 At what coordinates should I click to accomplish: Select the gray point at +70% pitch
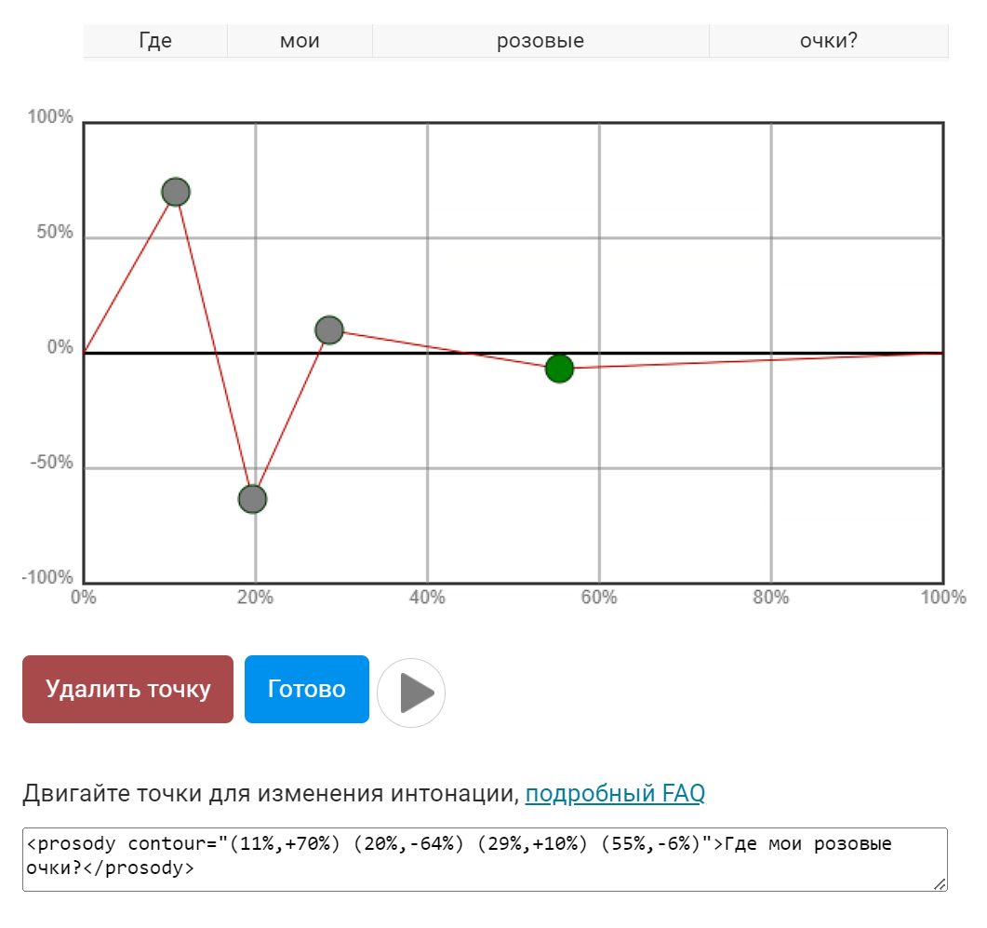pyautogui.click(x=176, y=193)
